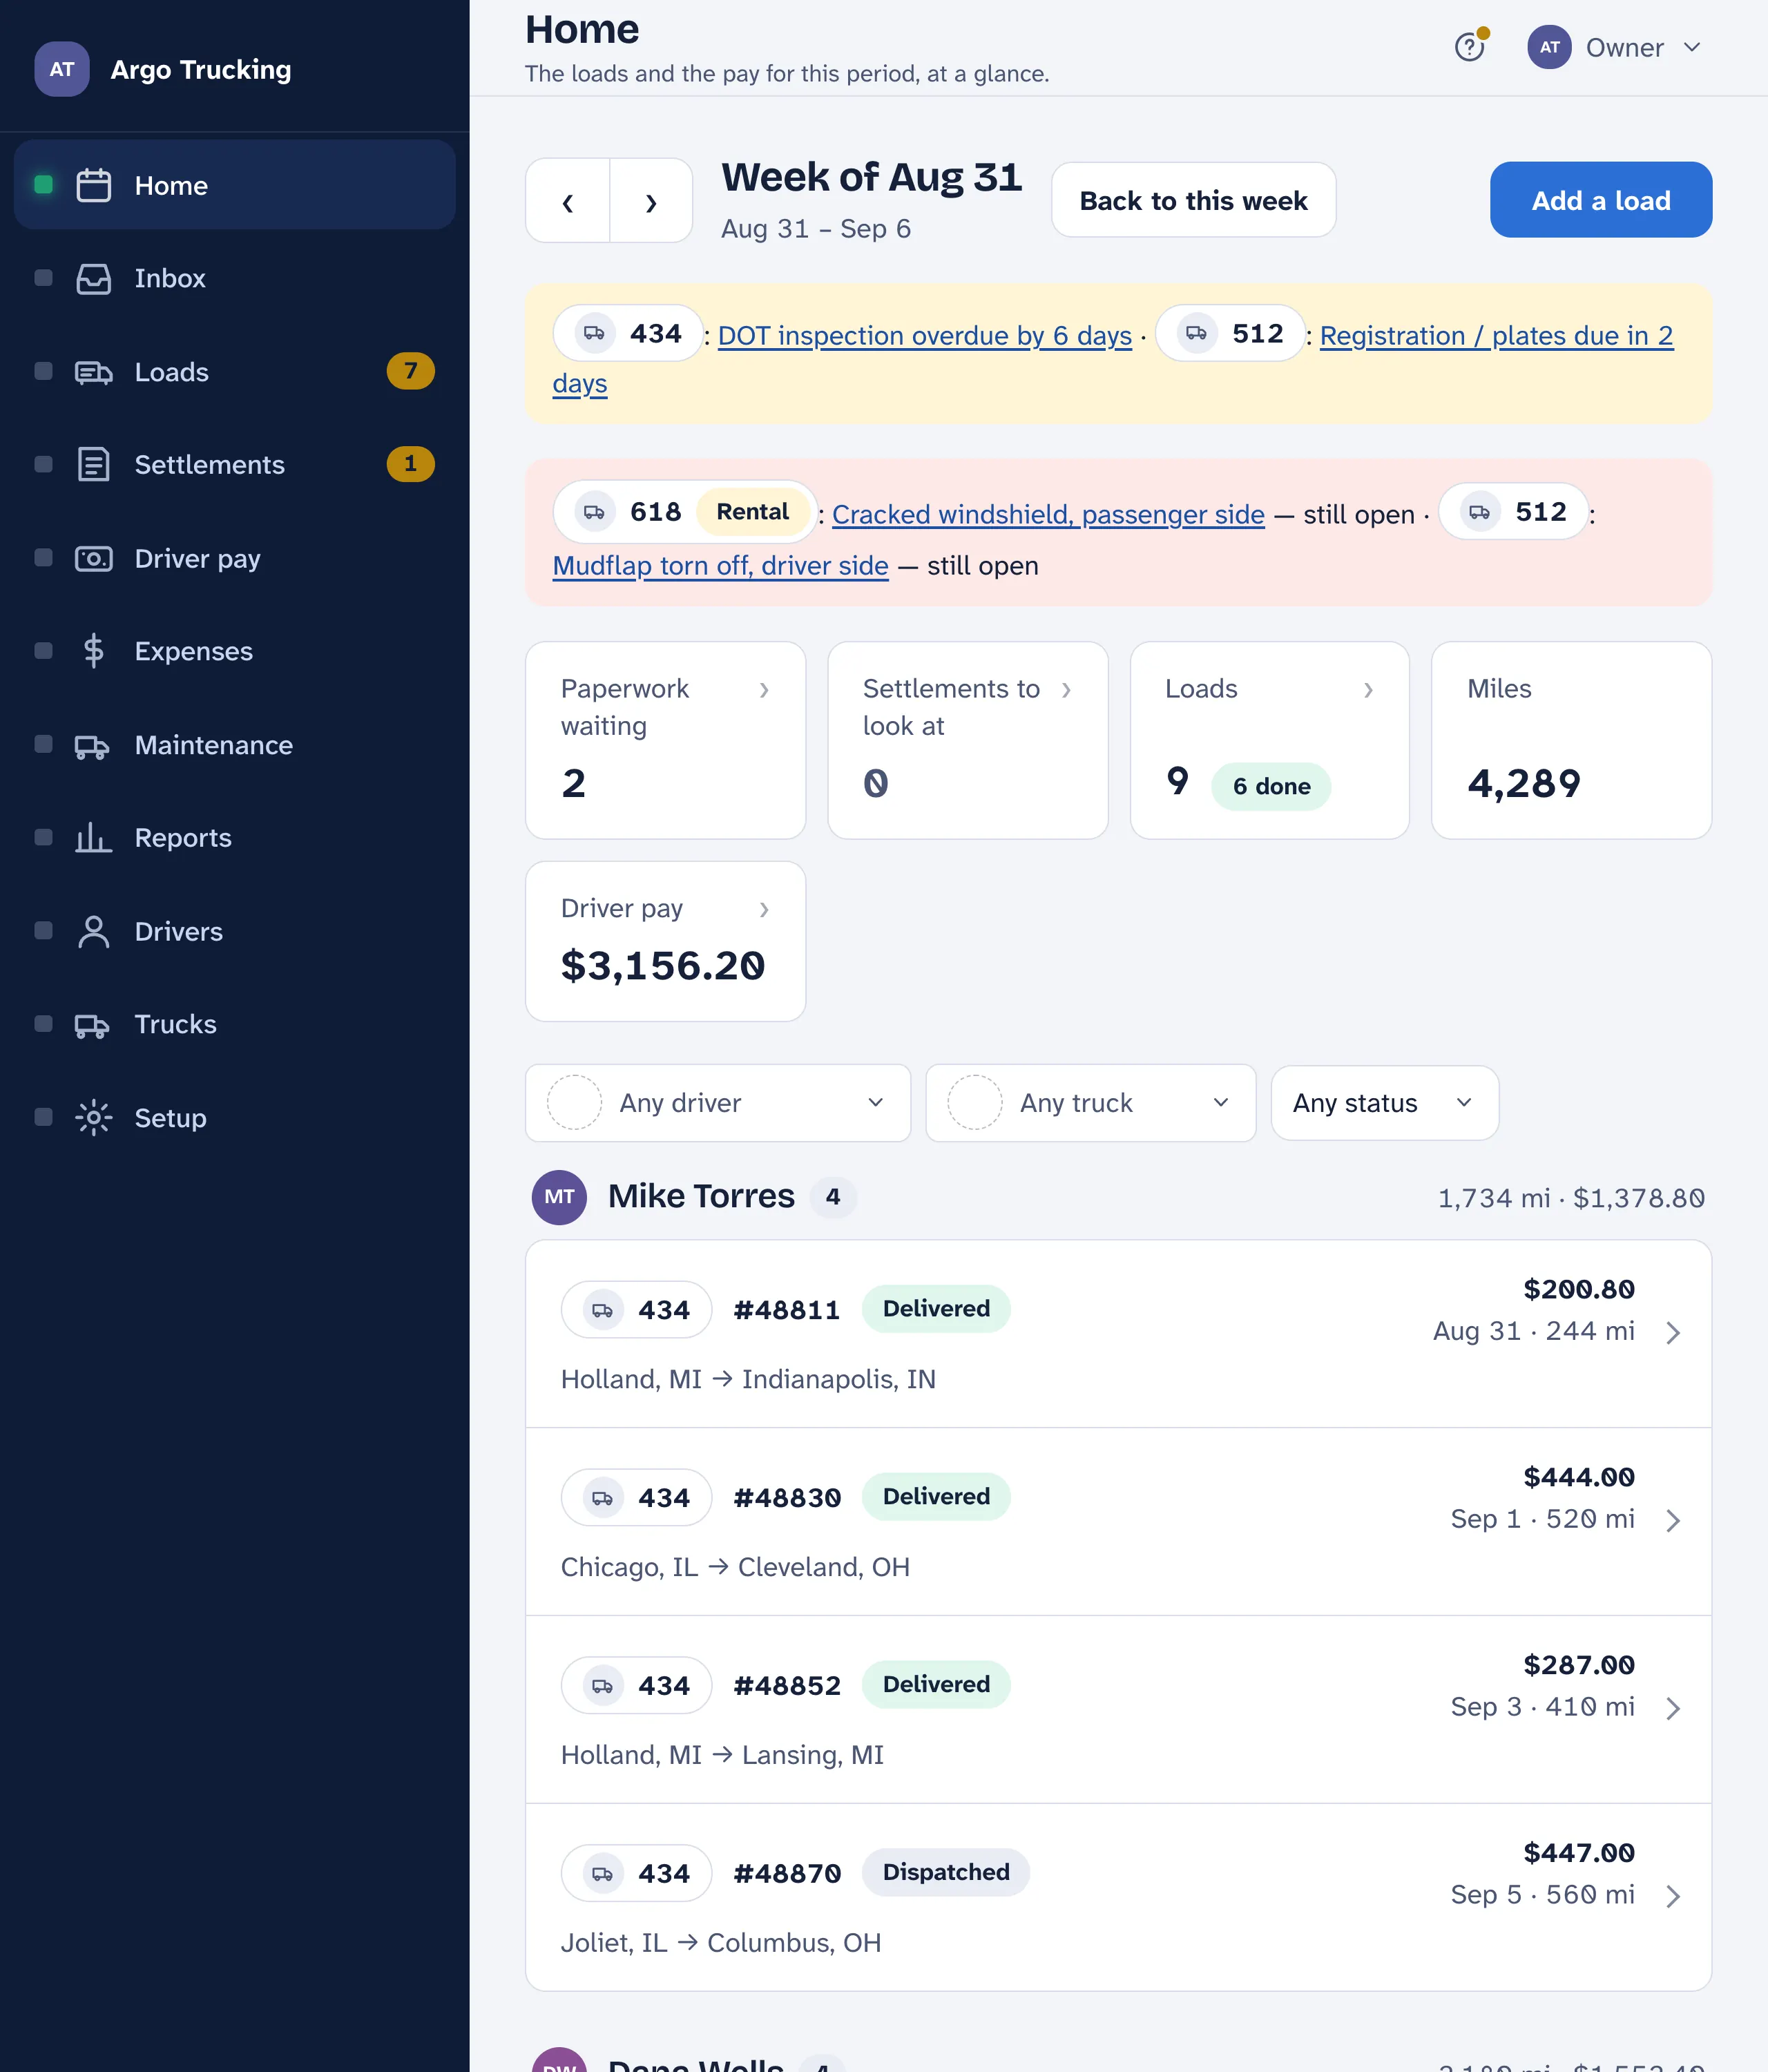
Task: Click the Loads truck icon in sidebar
Action: (93, 372)
